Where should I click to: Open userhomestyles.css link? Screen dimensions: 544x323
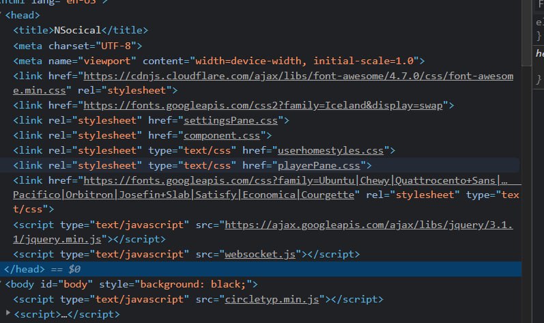330,150
